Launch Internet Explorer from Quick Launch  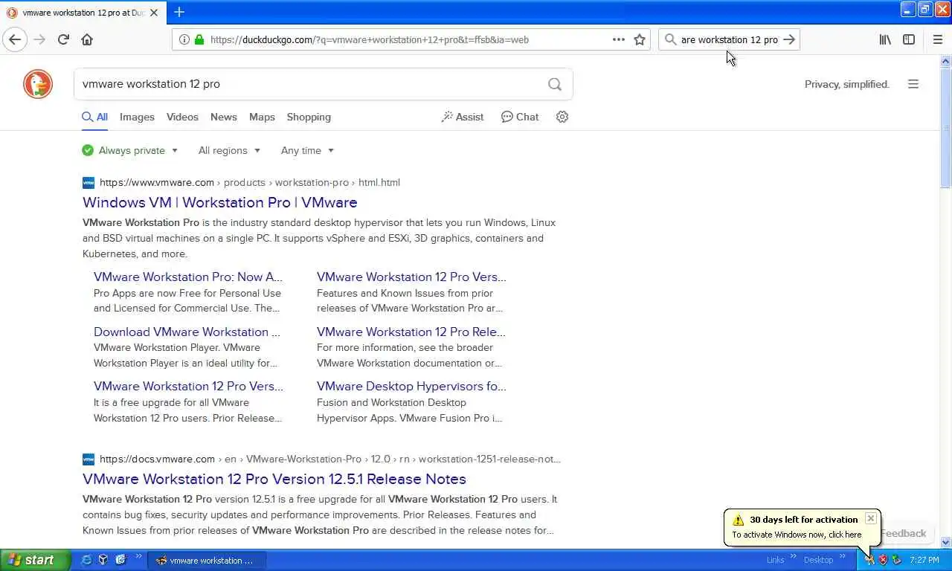point(86,560)
